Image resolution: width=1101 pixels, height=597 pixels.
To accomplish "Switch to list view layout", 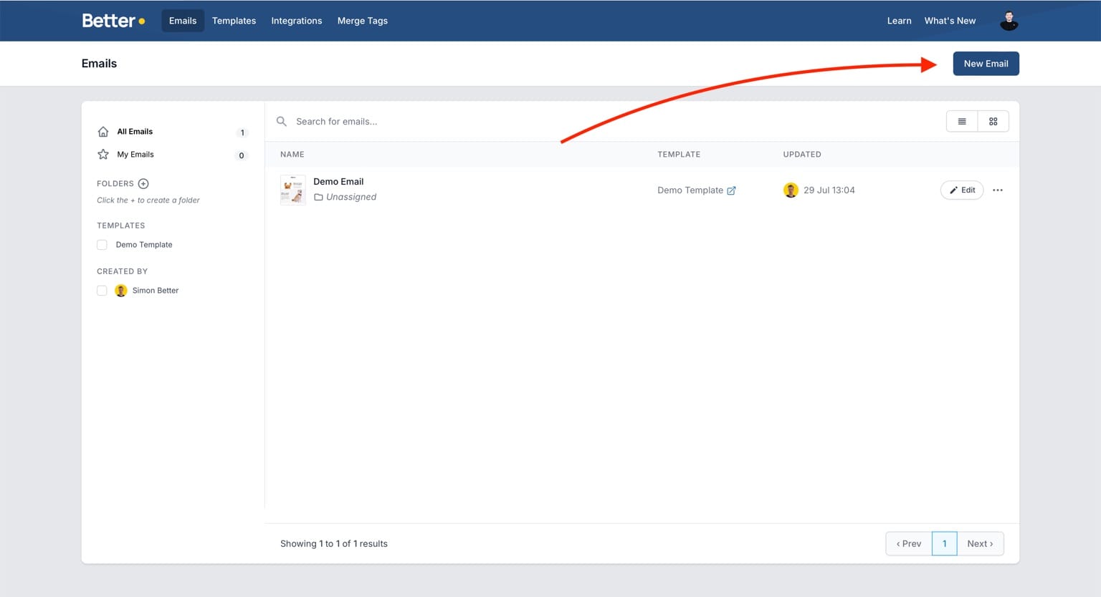I will tap(961, 121).
